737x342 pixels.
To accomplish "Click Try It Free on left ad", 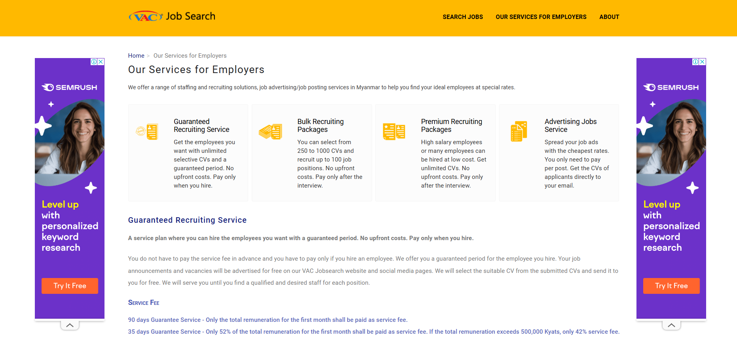I will tap(70, 286).
